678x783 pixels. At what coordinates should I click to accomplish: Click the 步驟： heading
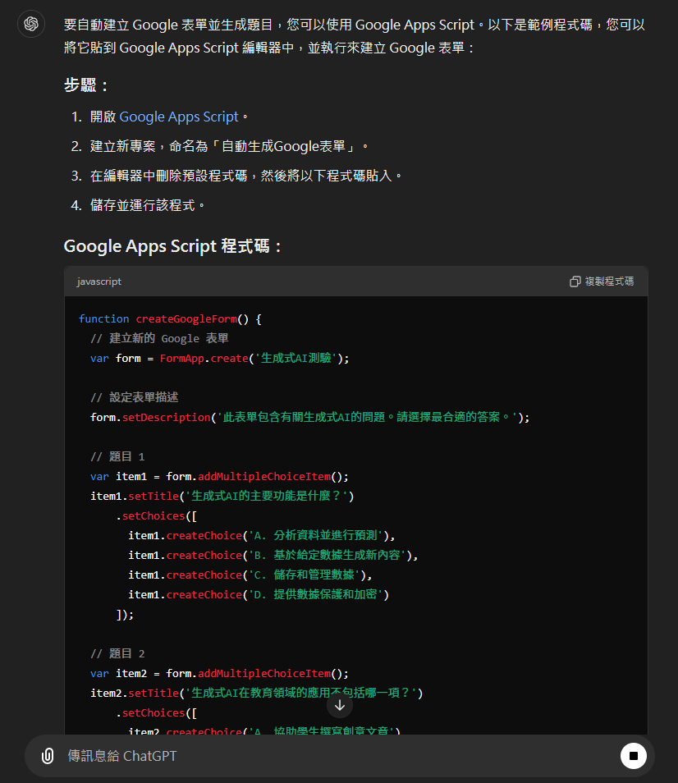point(86,85)
